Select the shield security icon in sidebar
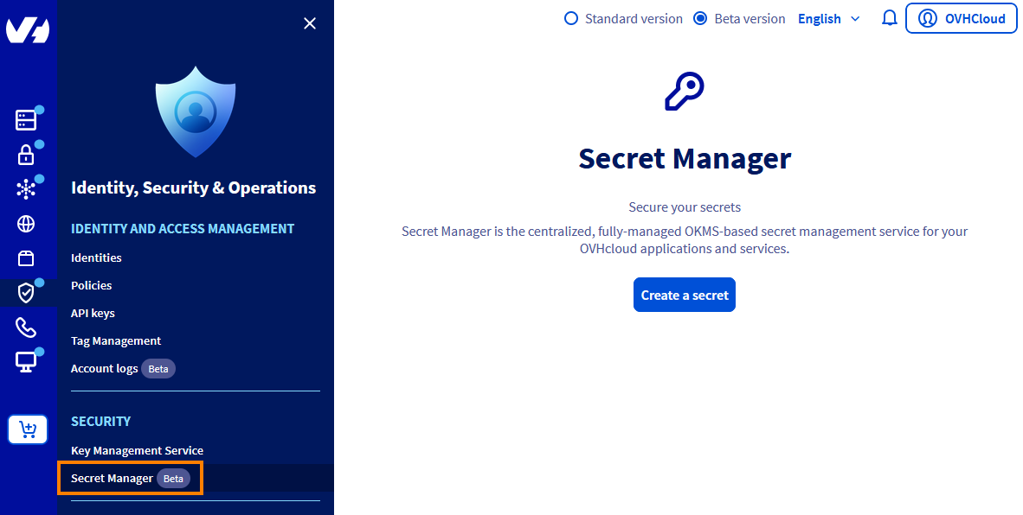This screenshot has height=515, width=1023. coord(26,293)
